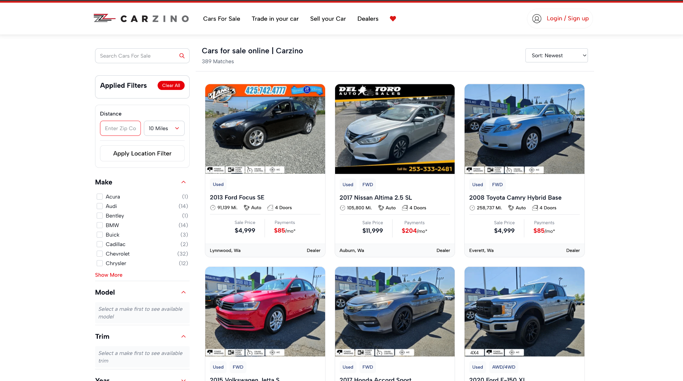This screenshot has width=683, height=381.
Task: Click the mileage icon on Toyota Camry card
Action: point(472,208)
